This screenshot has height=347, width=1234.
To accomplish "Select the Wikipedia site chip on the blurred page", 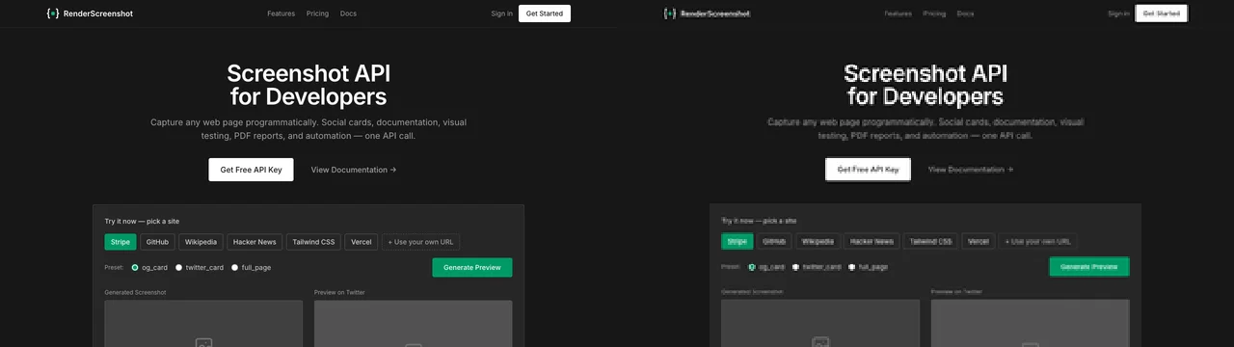I will pos(818,242).
